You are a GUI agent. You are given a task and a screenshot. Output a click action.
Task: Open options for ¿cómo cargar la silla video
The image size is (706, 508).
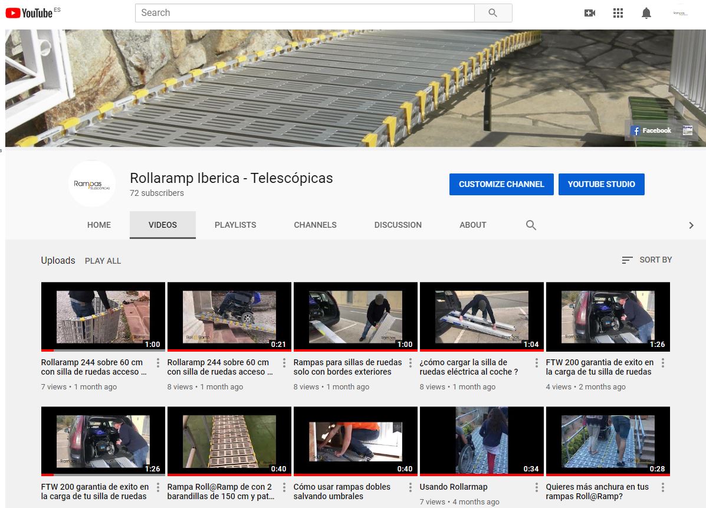(x=537, y=362)
